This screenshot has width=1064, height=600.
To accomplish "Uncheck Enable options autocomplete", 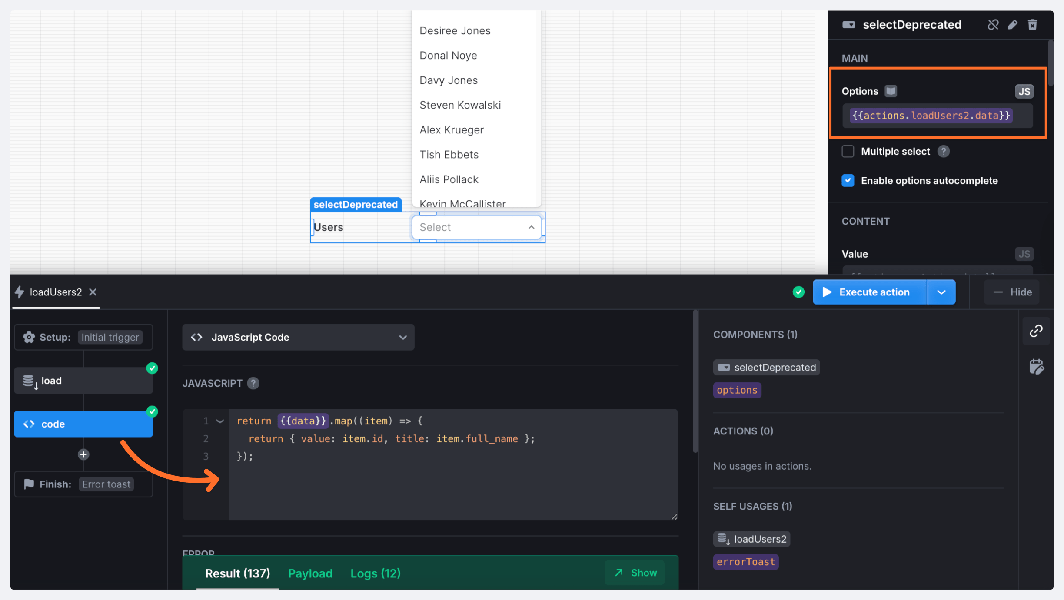I will (x=848, y=181).
